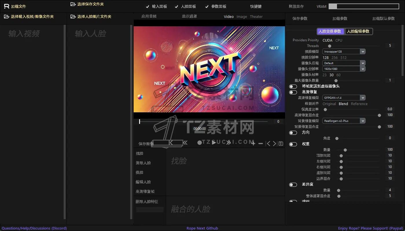Image resolution: width=405 pixels, height=231 pixels.
Task: Click the 找脸 button
Action: (x=140, y=153)
